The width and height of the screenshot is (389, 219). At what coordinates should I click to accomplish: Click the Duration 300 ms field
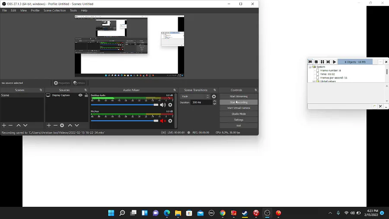(202, 102)
